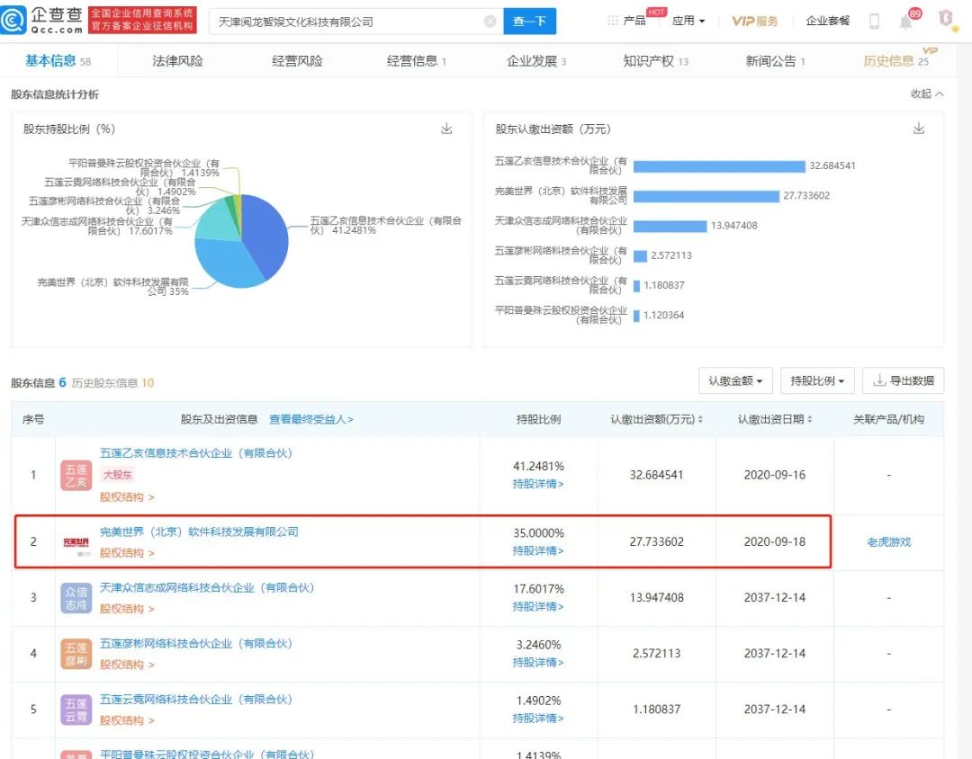Click the 大股东 tag in row 1
The width and height of the screenshot is (972, 759).
[x=118, y=475]
